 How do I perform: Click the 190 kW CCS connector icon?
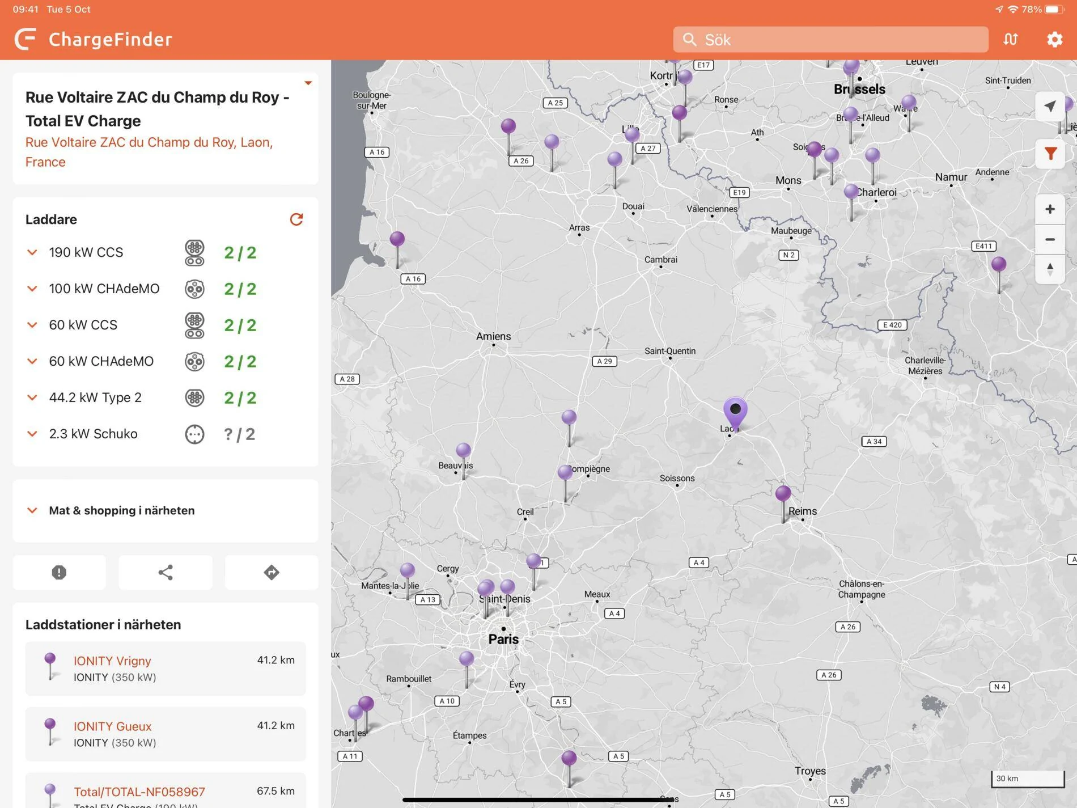coord(194,253)
